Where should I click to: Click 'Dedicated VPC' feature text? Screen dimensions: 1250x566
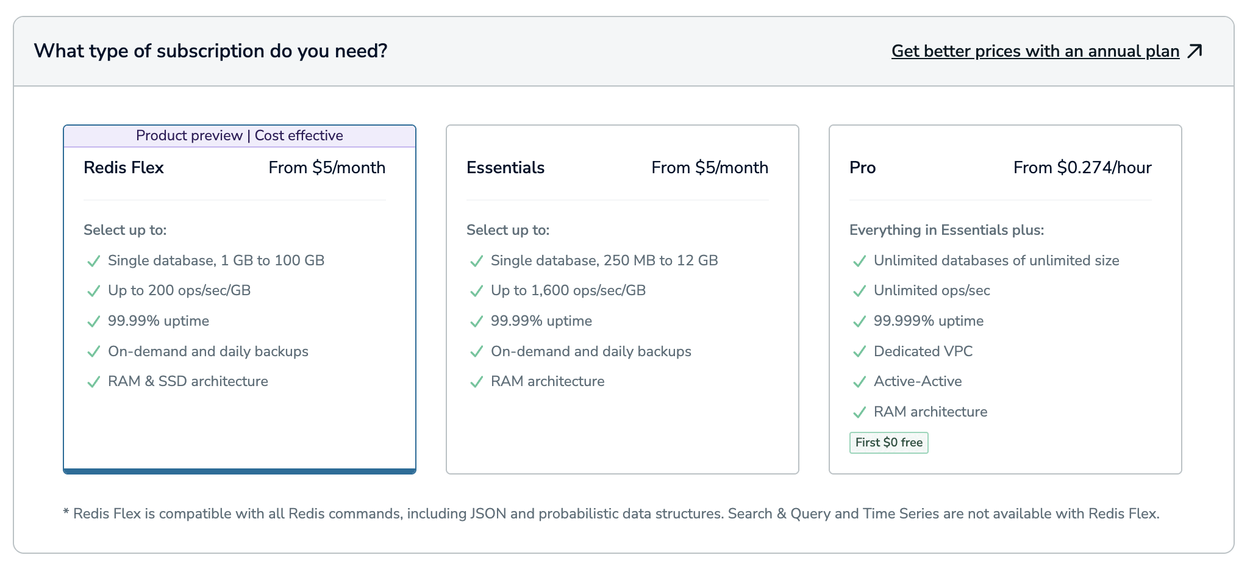[x=923, y=351]
